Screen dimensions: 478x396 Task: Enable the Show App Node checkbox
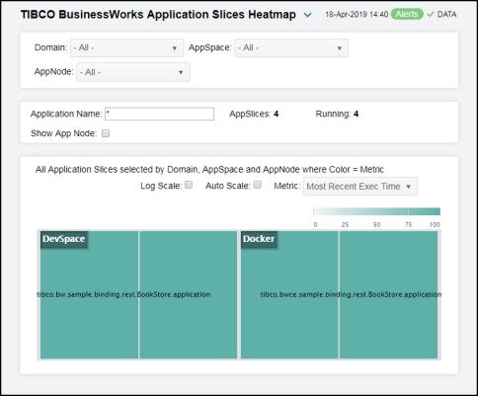click(106, 133)
